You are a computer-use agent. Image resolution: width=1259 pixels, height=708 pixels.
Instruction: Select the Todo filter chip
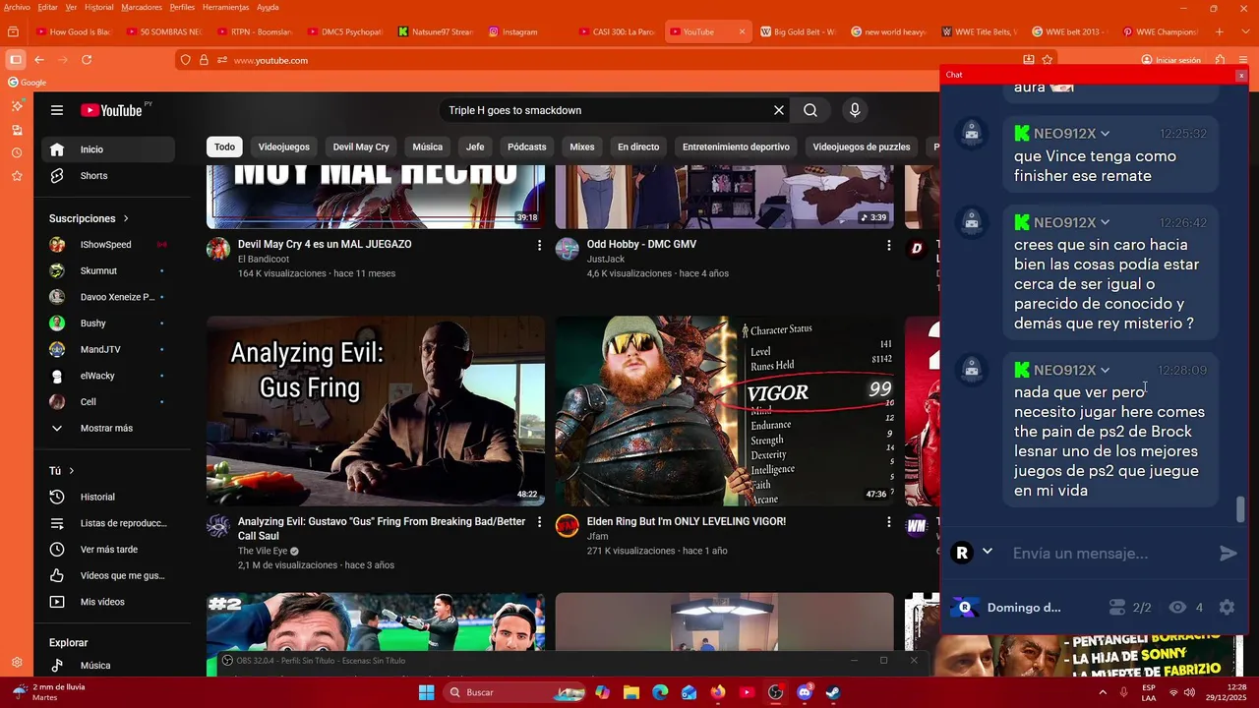(225, 147)
